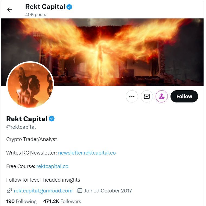The width and height of the screenshot is (206, 206).
Task: Open the round profile avatar picture
Action: 30,85
